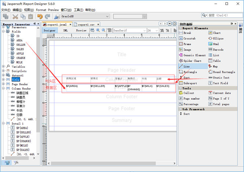
Task: Switch to the report1.csv tab
Action: tap(84, 24)
